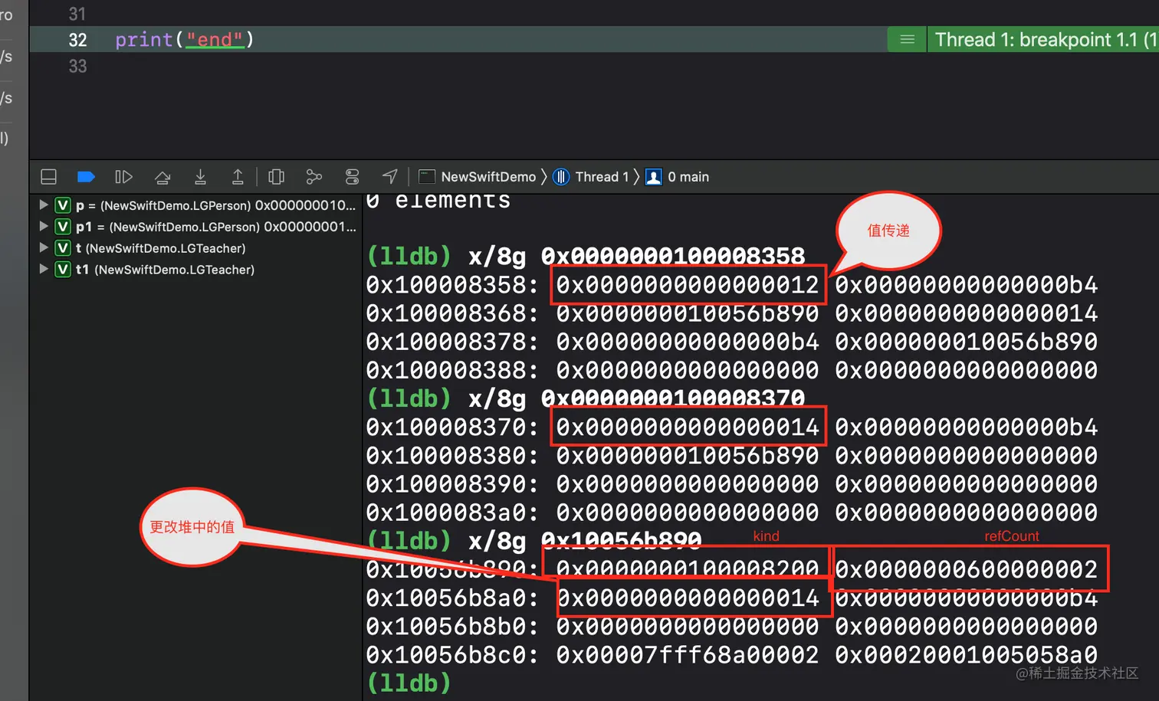Click line number 33 in the gutter
The height and width of the screenshot is (701, 1159).
tap(77, 67)
